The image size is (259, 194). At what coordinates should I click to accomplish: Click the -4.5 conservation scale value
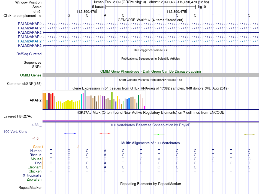(35, 138)
